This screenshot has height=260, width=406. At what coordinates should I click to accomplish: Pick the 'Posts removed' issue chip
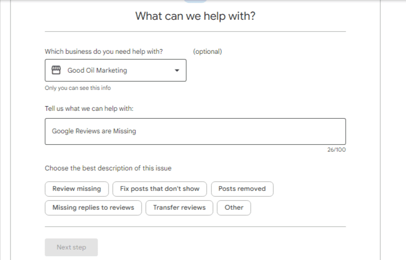(x=242, y=189)
